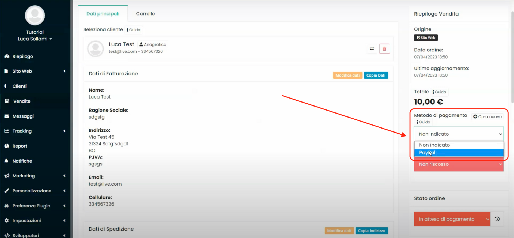Click the order status history clock icon
Screen dimensions: 514x238
[x=497, y=219]
